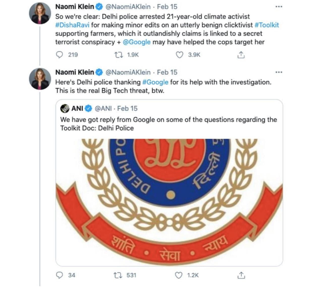Like the tweet with 1.2K likes

(179, 275)
